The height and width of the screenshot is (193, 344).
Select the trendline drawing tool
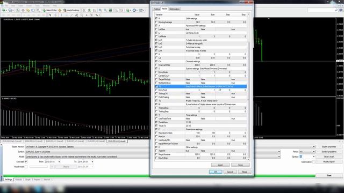pyautogui.click(x=71, y=15)
